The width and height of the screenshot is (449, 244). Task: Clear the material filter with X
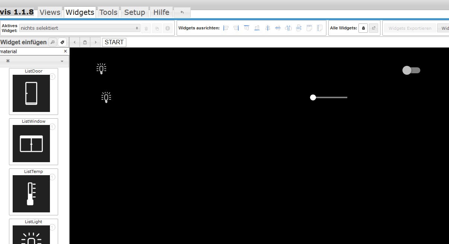[x=66, y=51]
